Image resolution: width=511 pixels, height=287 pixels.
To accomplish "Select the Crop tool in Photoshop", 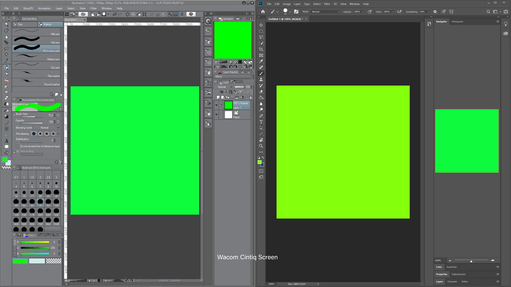I will click(261, 49).
